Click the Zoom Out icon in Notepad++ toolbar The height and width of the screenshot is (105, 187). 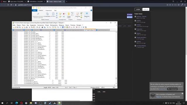pos(50,27)
